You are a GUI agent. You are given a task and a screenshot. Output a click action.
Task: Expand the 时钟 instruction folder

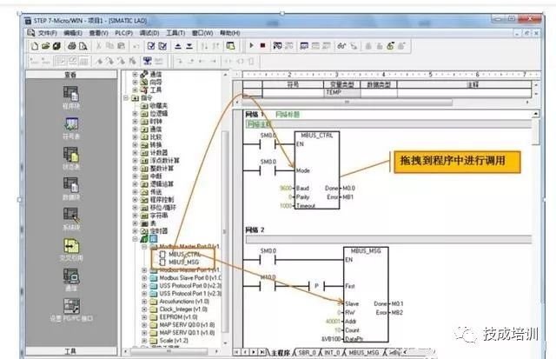click(135, 122)
